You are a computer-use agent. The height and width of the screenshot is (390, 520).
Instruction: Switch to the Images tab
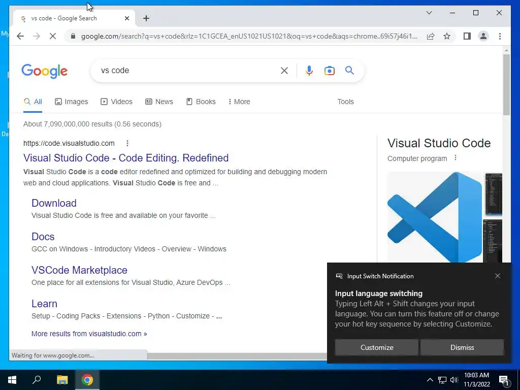[71, 102]
